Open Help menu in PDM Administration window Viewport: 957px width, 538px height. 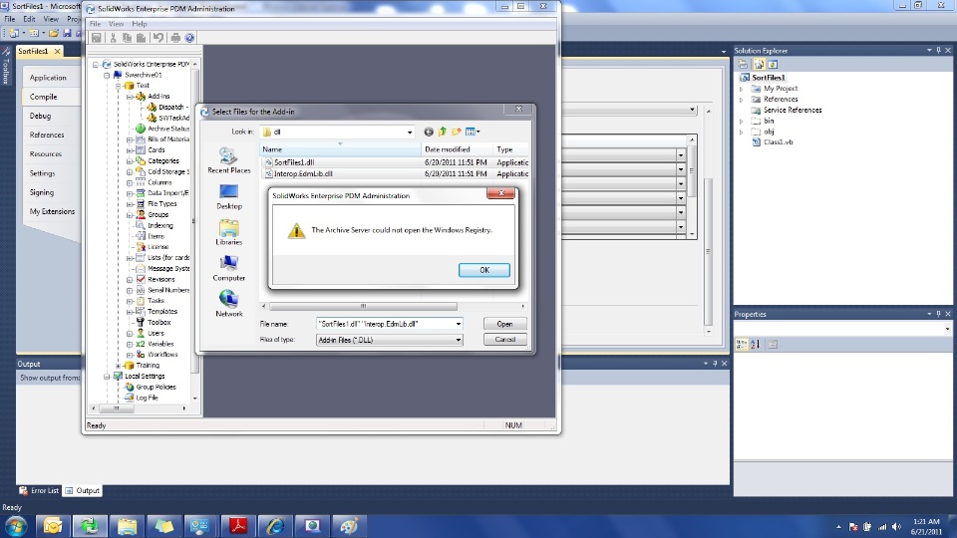pos(140,24)
